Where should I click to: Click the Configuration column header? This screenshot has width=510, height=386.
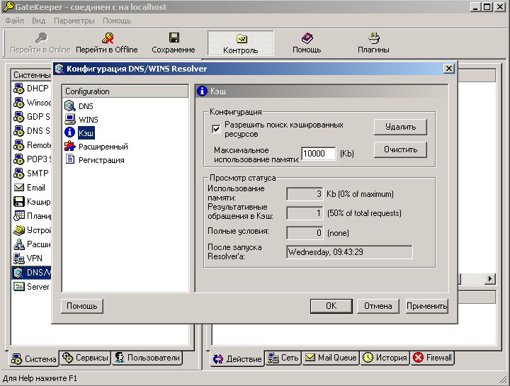pyautogui.click(x=125, y=91)
